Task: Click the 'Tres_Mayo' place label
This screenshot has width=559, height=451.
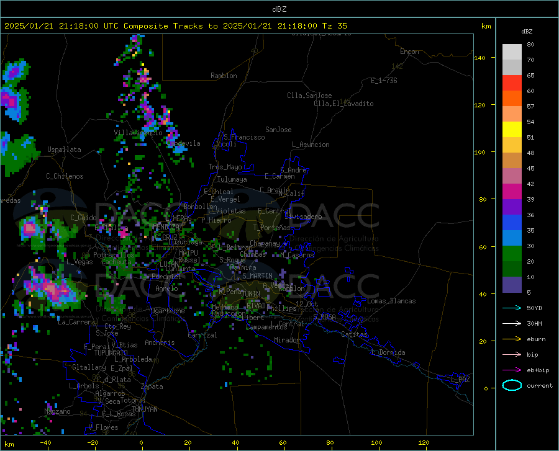Action: pos(225,167)
